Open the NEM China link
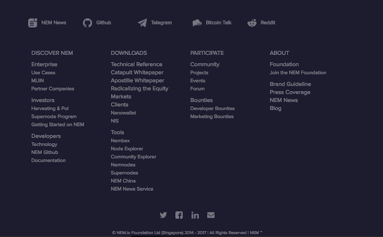Screen dimensions: 383x237 coord(123,181)
